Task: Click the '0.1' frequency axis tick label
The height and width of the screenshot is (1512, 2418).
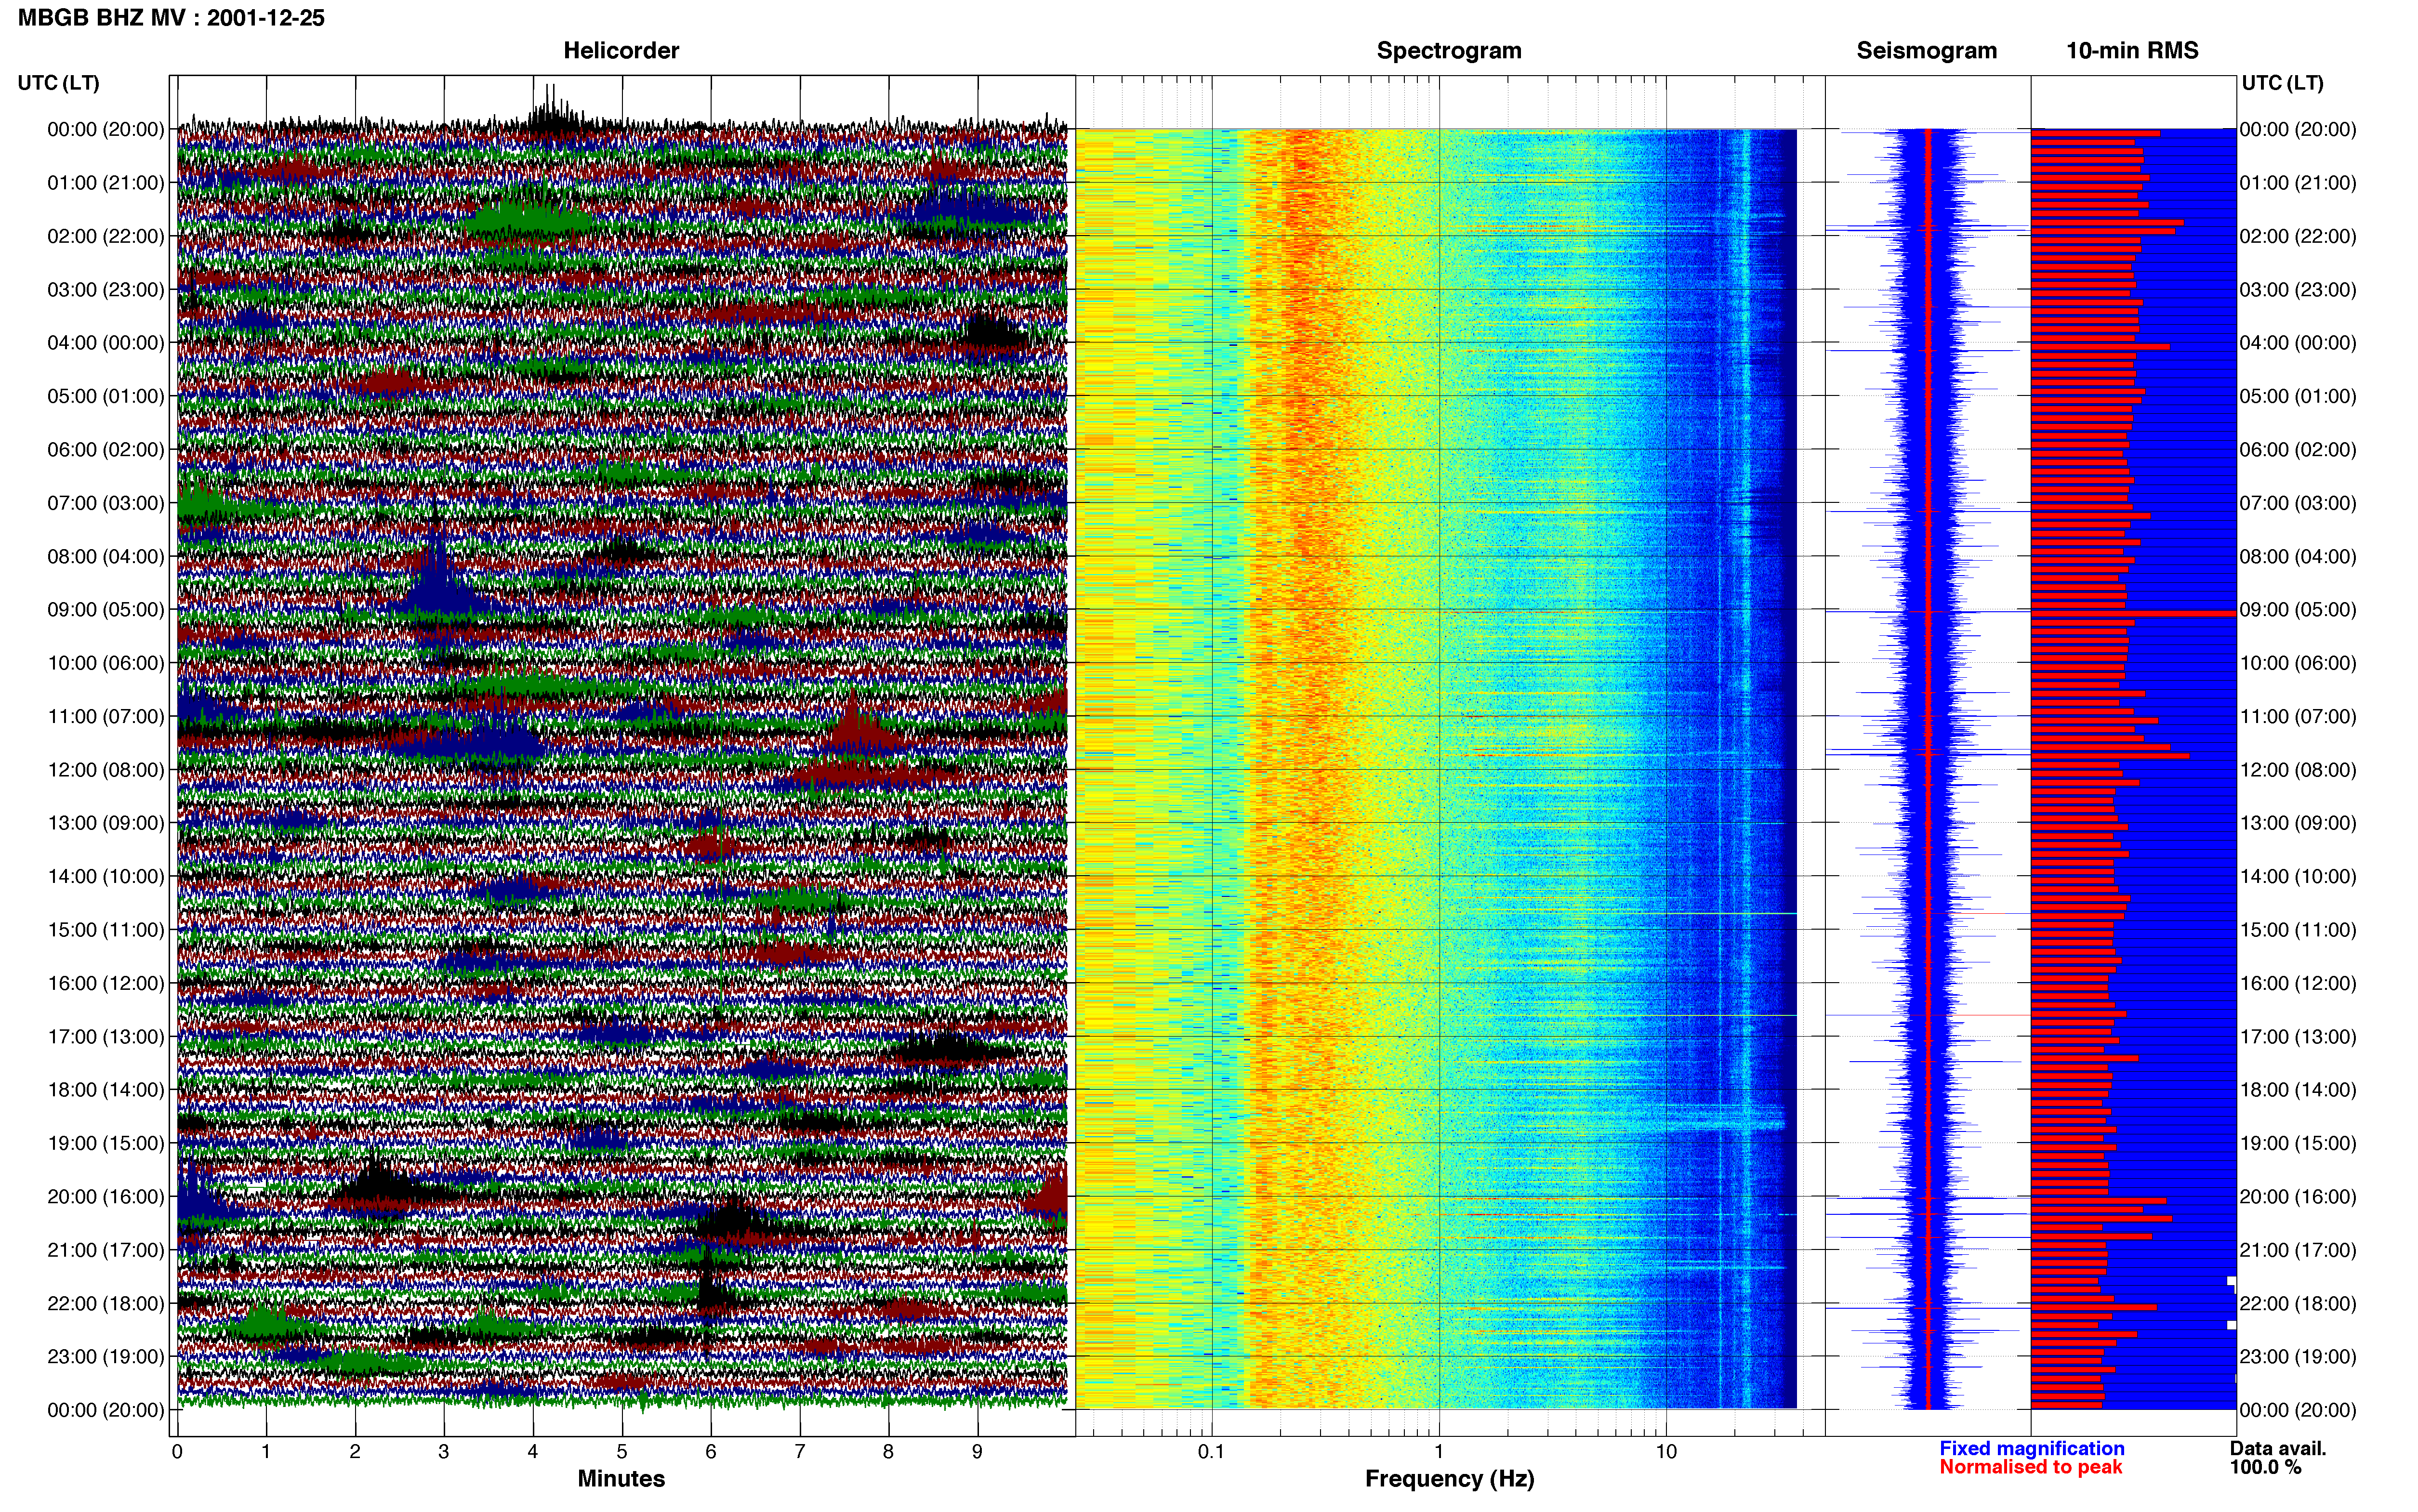Action: [1211, 1452]
